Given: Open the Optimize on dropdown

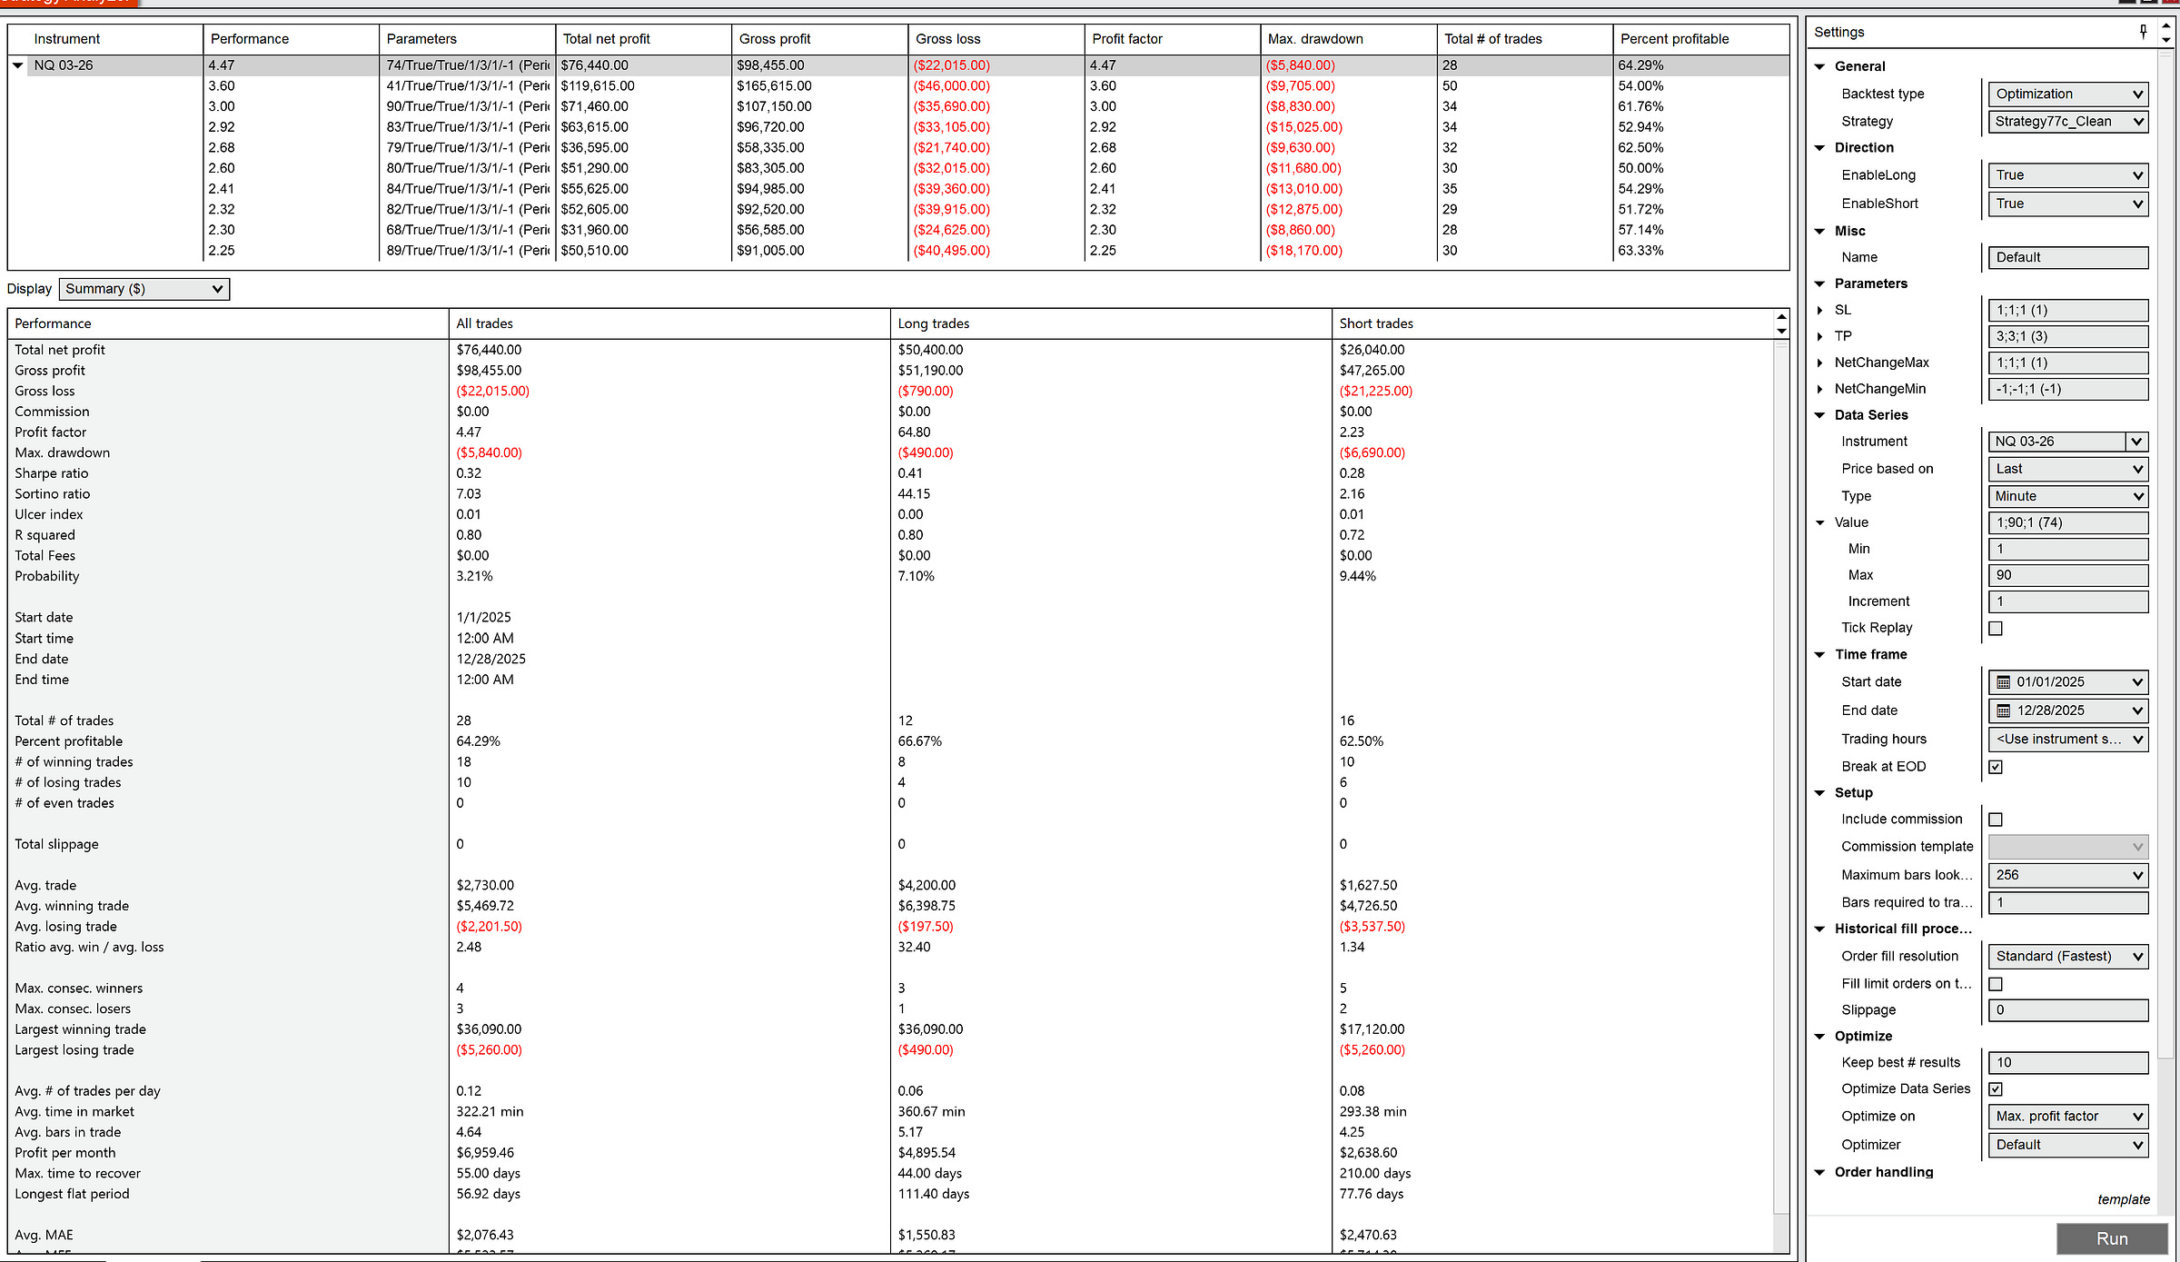Looking at the screenshot, I should pyautogui.click(x=2067, y=1117).
